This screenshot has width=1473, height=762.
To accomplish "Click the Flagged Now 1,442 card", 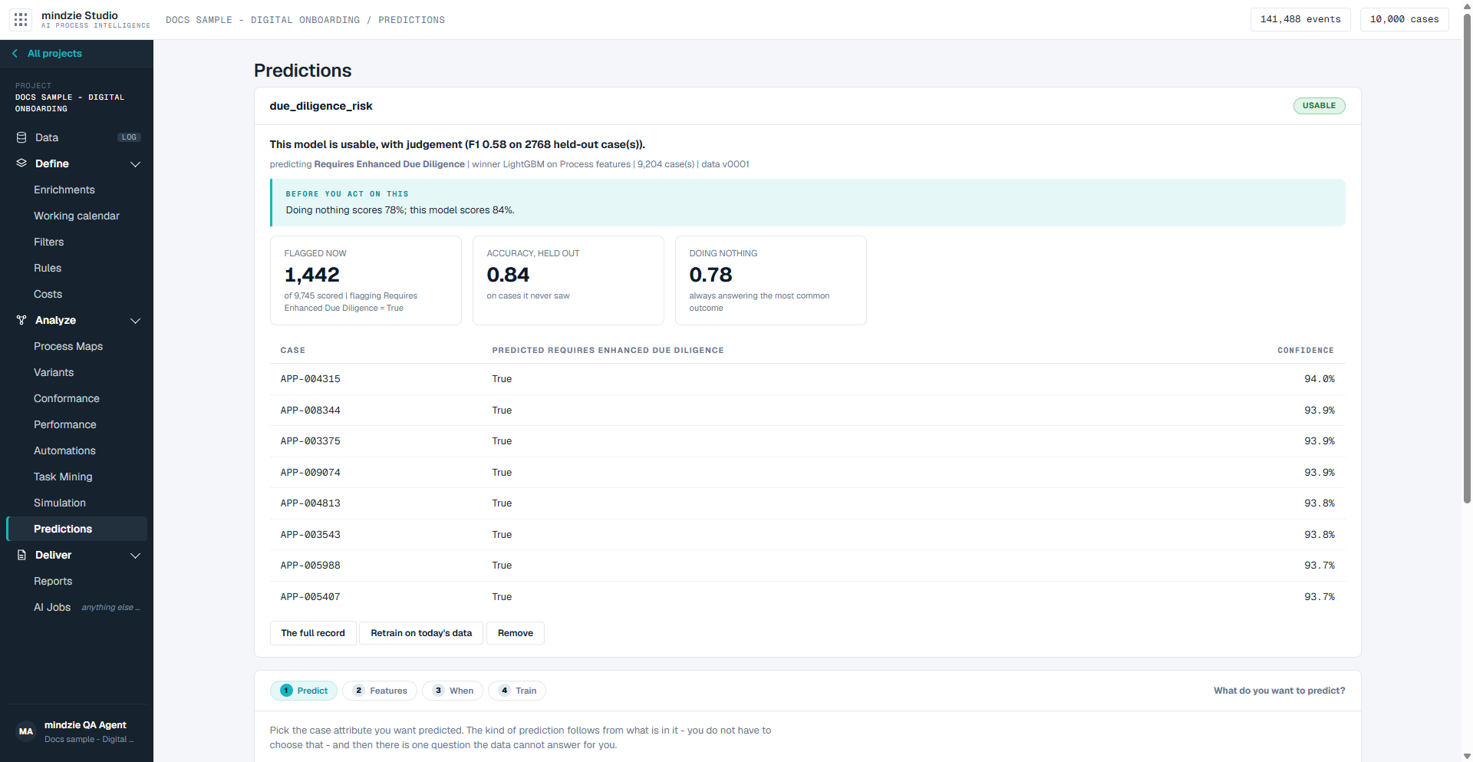I will coord(366,280).
